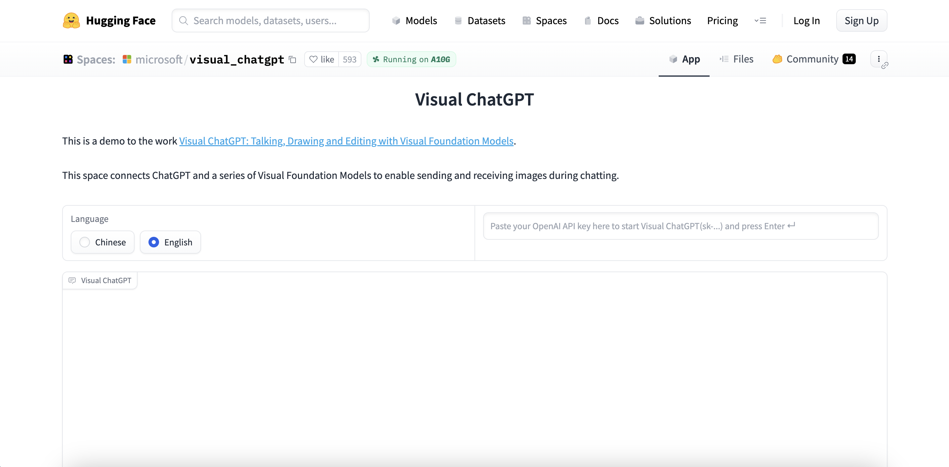
Task: Click the Visual ChatGPT chatbot label
Action: pyautogui.click(x=100, y=280)
